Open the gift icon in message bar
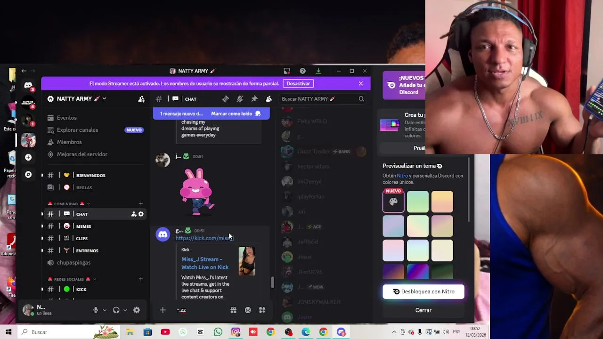 [233, 310]
